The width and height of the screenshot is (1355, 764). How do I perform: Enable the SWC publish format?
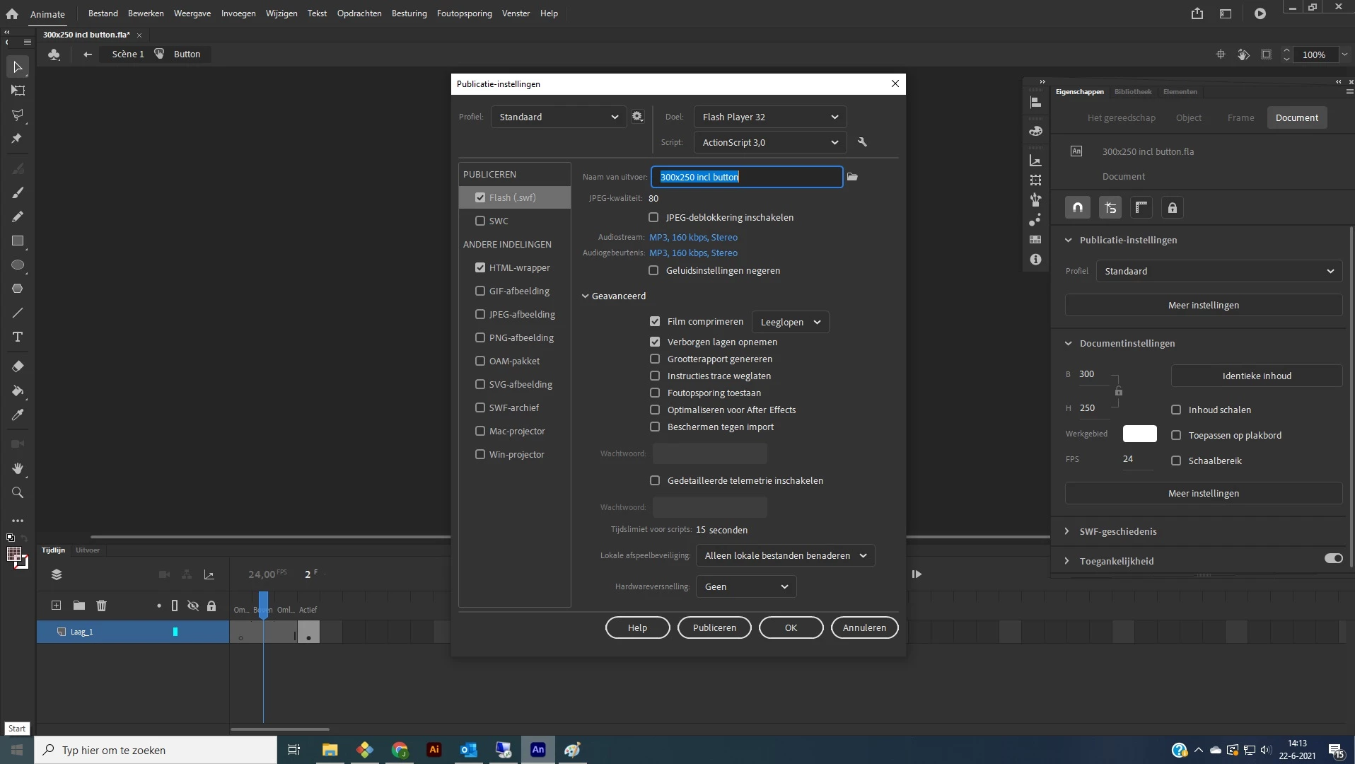(x=480, y=221)
